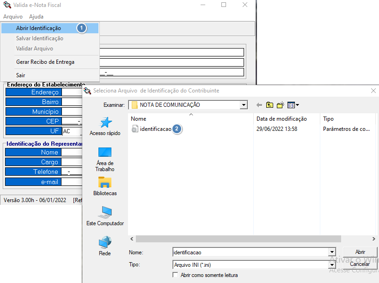This screenshot has width=379, height=283.
Task: Close the Seleciona Arquivo dialog
Action: 373,91
